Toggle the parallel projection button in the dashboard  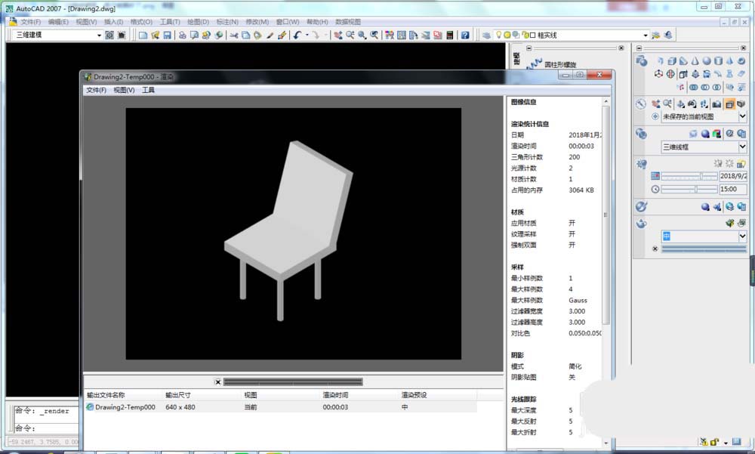point(729,104)
